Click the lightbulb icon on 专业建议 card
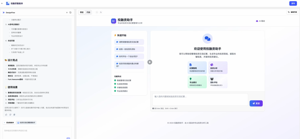This screenshot has width=300, height=139. pyautogui.click(x=191, y=79)
